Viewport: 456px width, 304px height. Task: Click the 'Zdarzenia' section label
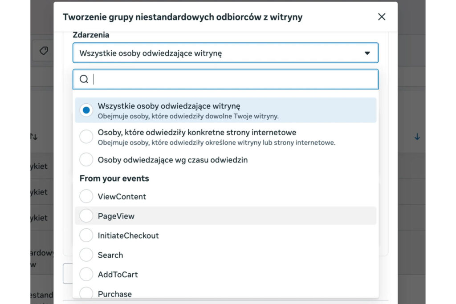[x=91, y=35]
